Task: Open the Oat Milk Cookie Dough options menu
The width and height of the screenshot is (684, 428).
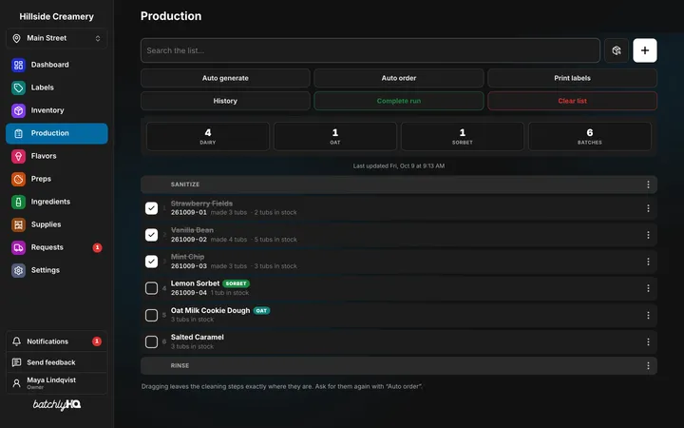Action: point(648,315)
